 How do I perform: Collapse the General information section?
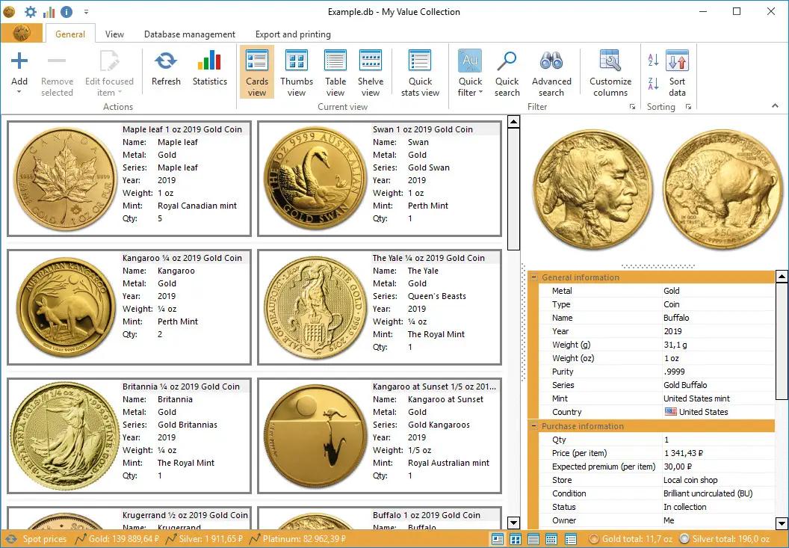point(534,277)
